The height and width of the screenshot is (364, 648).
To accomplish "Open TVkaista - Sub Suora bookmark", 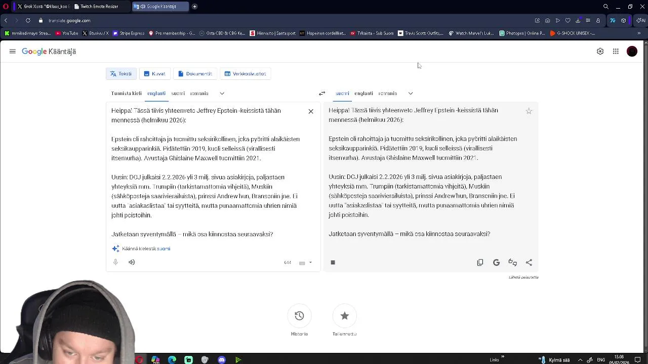I will (371, 33).
